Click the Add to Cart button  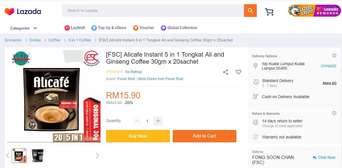pos(204,136)
